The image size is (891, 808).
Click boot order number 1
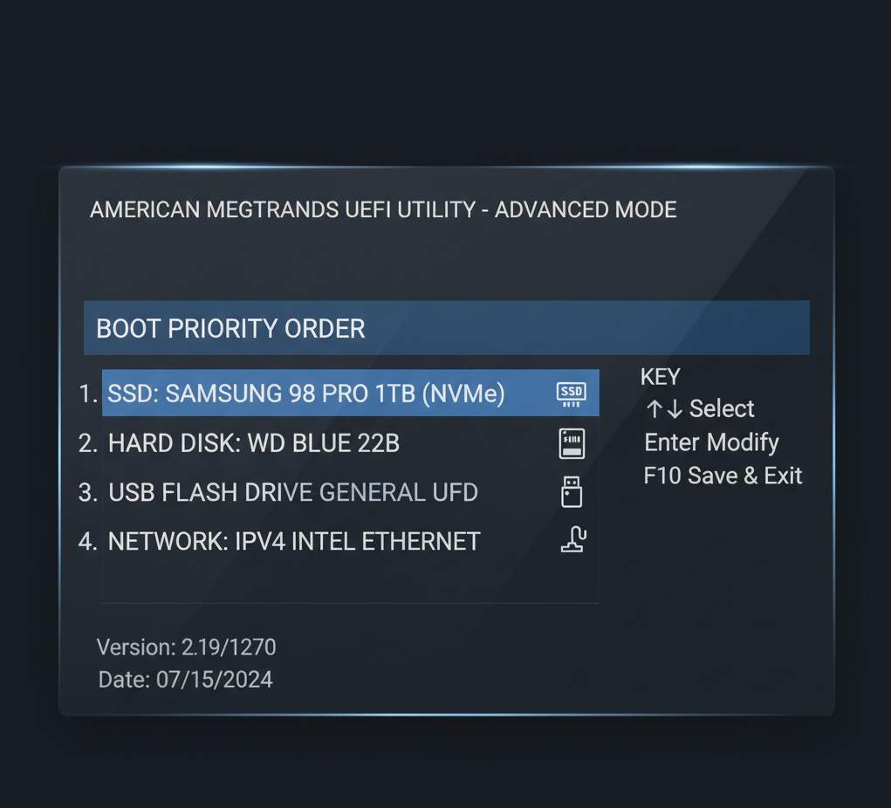pyautogui.click(x=88, y=394)
